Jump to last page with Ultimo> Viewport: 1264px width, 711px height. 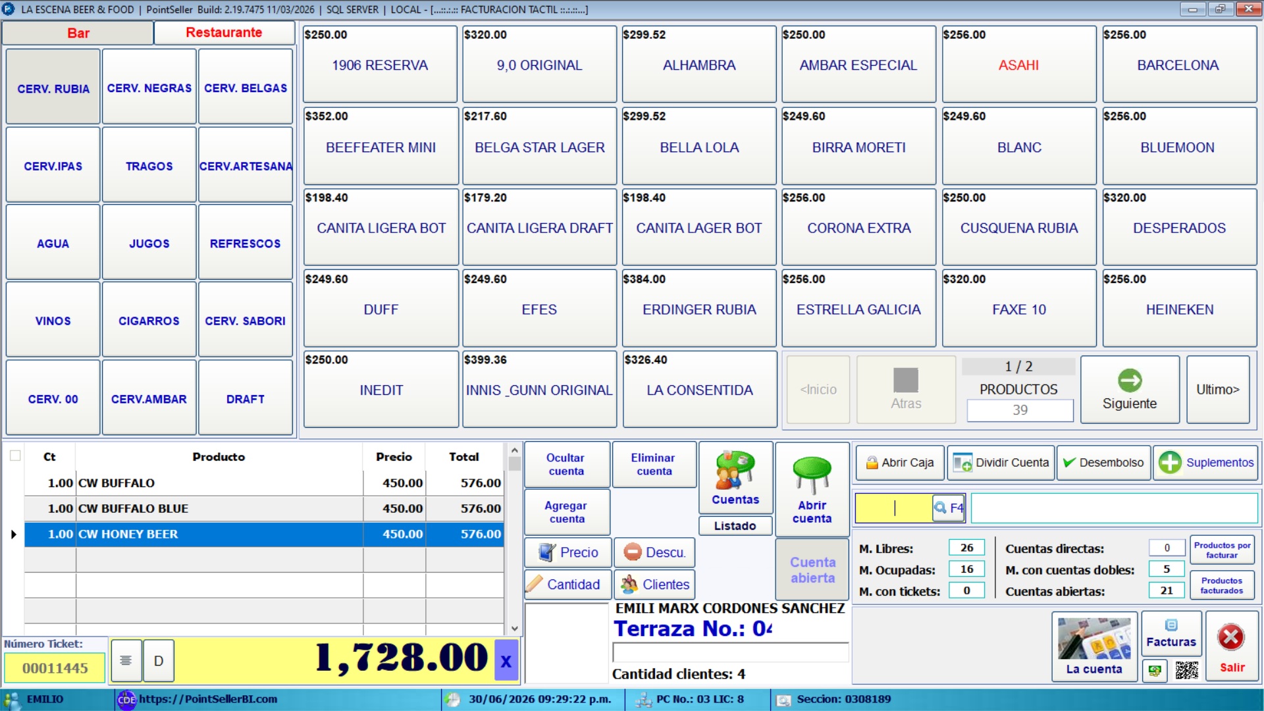[1218, 390]
